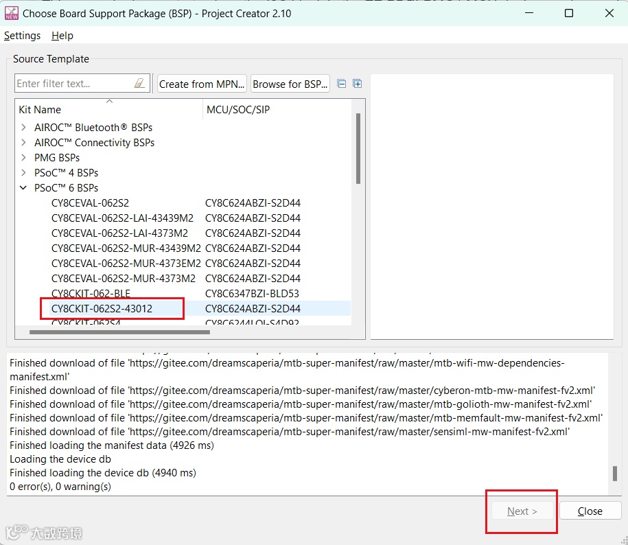Click sensiml-mw-manifest-fv2.xml log line
Screen dimensions: 628x545
(x=290, y=432)
